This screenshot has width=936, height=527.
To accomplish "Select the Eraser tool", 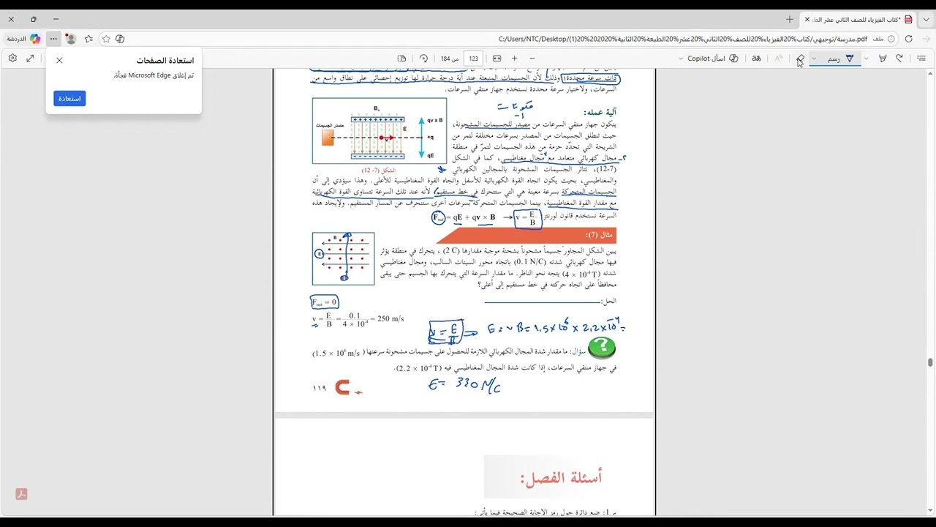I will (801, 59).
